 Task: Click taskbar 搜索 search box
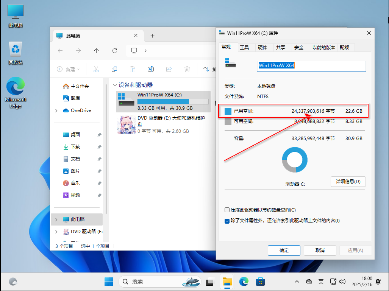(x=160, y=282)
